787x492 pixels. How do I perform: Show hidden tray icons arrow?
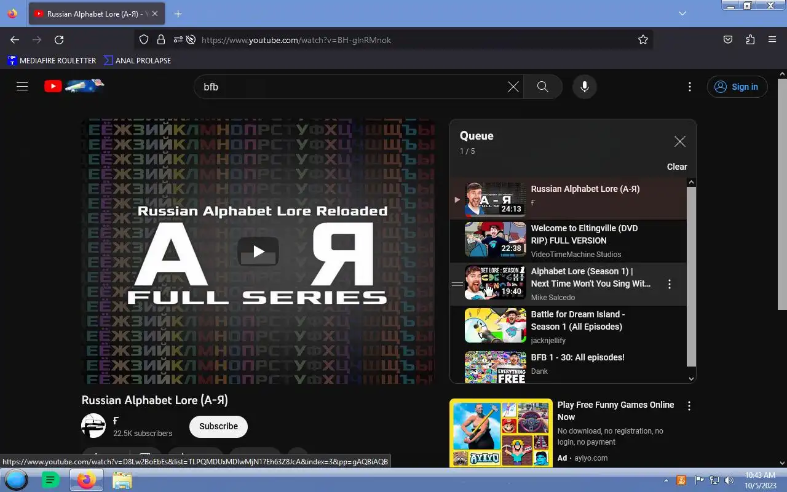click(x=666, y=480)
